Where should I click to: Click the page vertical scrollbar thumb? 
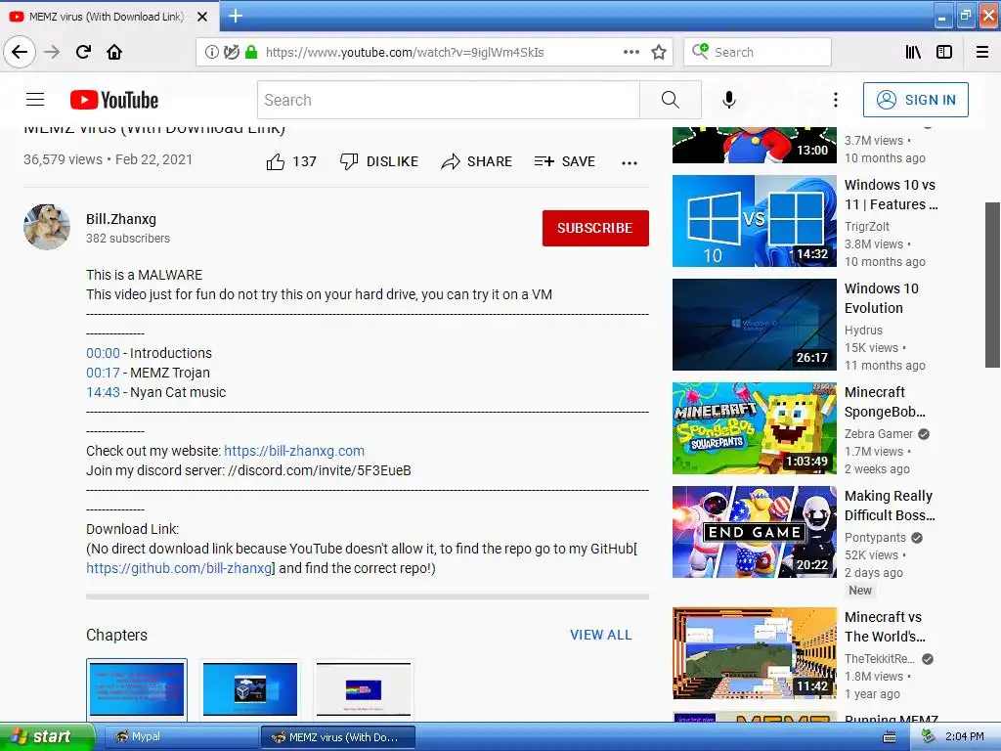pyautogui.click(x=993, y=285)
